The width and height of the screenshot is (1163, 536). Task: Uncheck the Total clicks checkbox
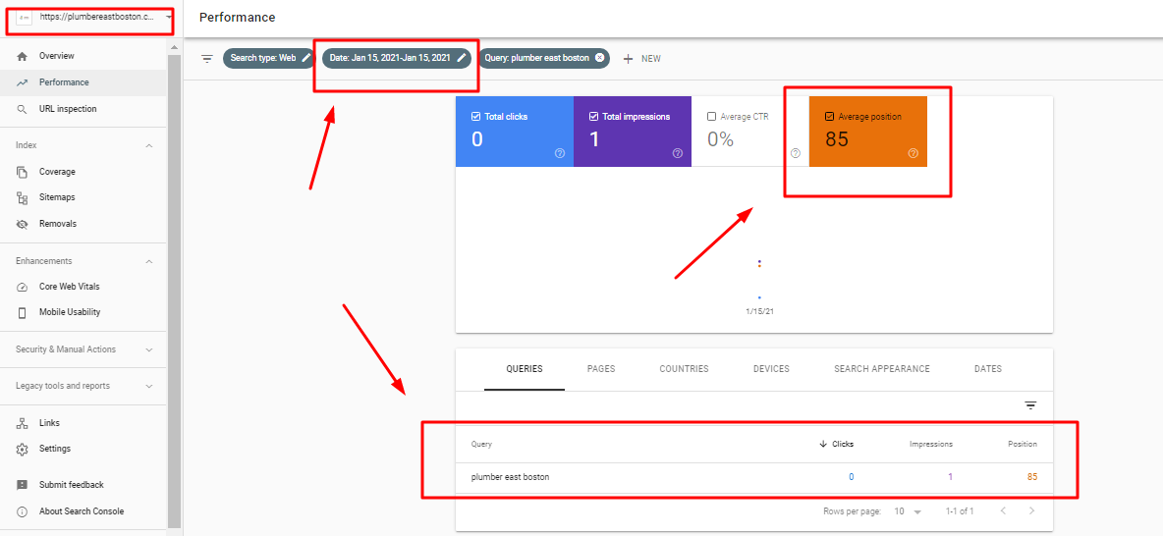[475, 117]
